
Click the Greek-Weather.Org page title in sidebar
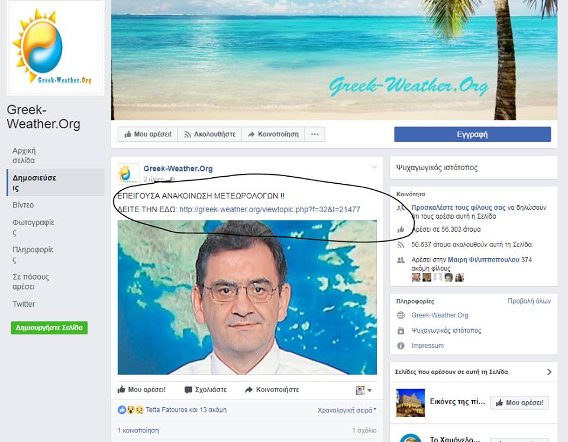[x=43, y=117]
